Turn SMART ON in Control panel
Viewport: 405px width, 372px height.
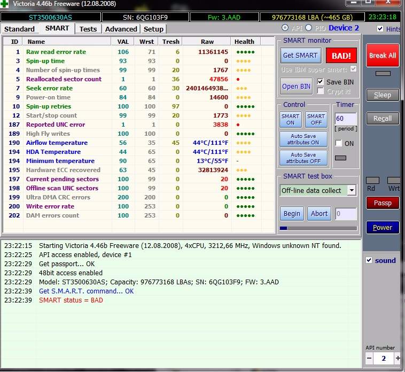[291, 119]
